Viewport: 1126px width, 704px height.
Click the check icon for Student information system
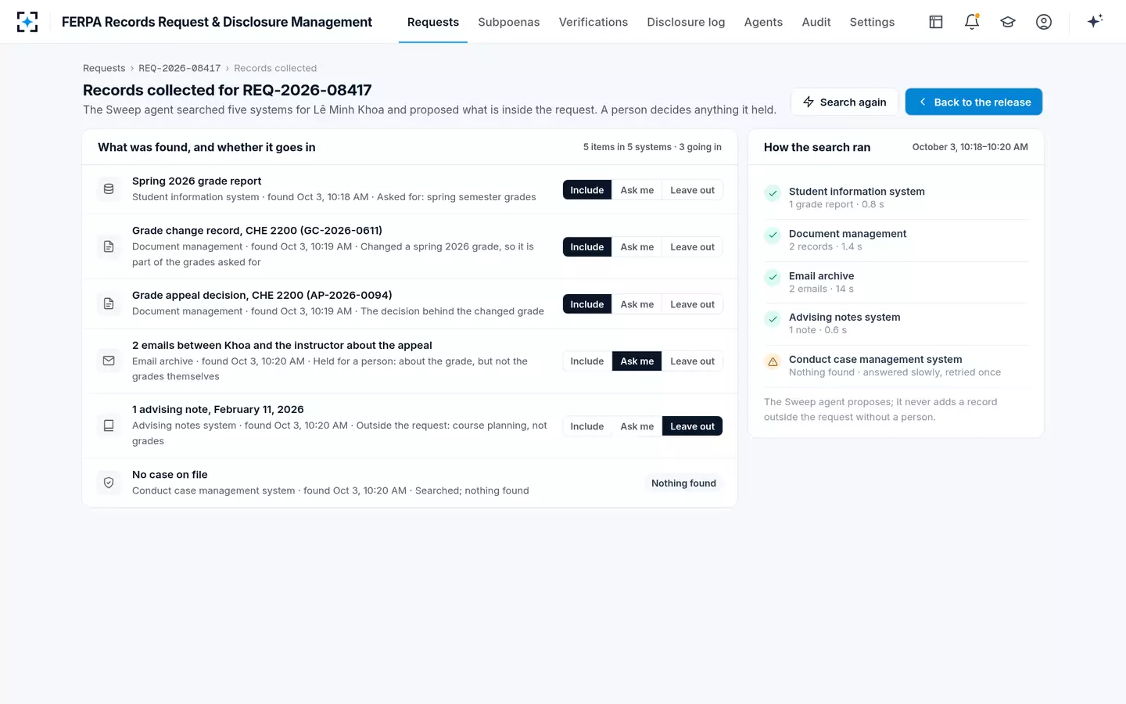click(x=773, y=193)
